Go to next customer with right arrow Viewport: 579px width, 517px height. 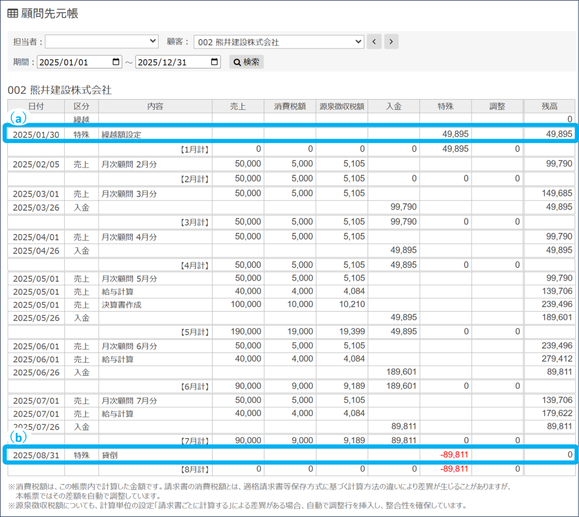pyautogui.click(x=391, y=41)
